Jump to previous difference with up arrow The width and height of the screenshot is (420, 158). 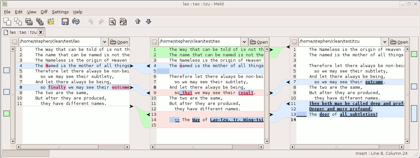tap(138, 22)
